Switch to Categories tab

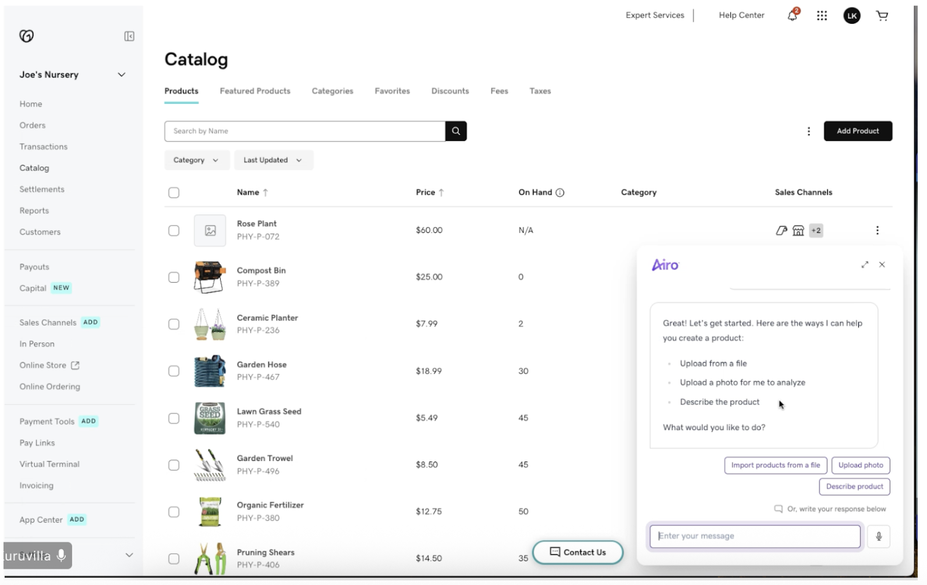coord(332,91)
